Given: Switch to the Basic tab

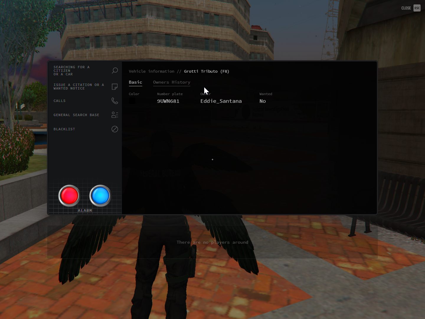Looking at the screenshot, I should 135,82.
